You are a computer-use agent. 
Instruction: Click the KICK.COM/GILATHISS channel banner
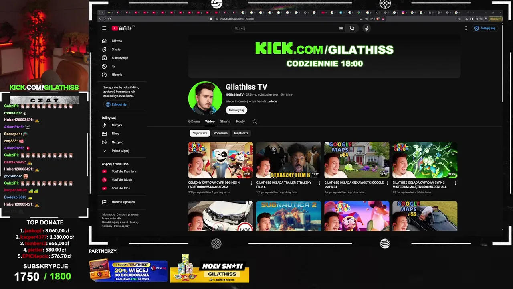click(324, 56)
